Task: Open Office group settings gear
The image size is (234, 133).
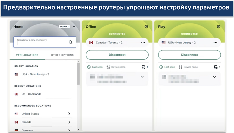Action: 146,27
